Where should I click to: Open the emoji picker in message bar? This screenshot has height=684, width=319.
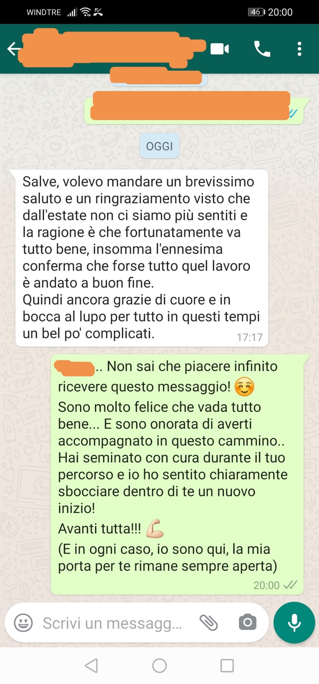click(23, 623)
